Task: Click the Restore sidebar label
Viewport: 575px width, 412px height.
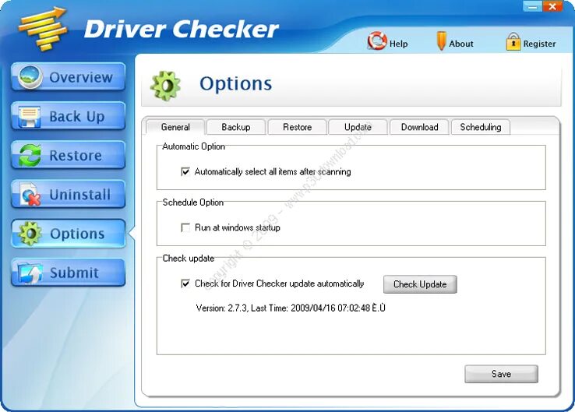Action: pyautogui.click(x=76, y=156)
